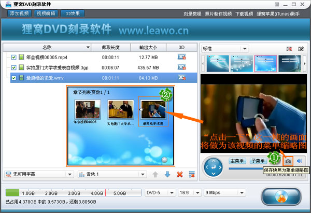Open the 3D效果 settings

click(x=73, y=13)
